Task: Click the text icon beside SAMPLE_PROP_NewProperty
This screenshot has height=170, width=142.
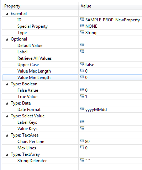Action: (x=82, y=19)
